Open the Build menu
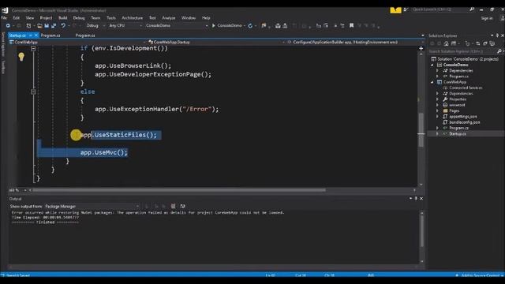The width and height of the screenshot is (505, 284). 63,18
